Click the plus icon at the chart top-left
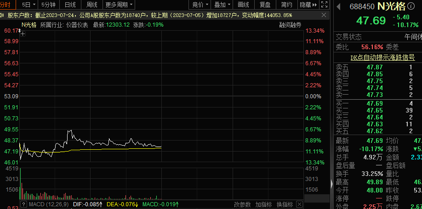Image resolution: width=422 pixels, height=209 pixels. (23, 34)
